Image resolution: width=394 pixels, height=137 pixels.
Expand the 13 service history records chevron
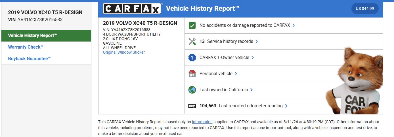click(257, 42)
